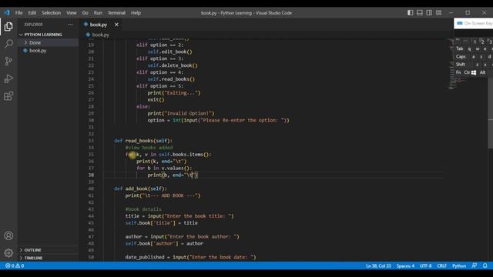Toggle the secondary side bar layout icon

pos(429,13)
